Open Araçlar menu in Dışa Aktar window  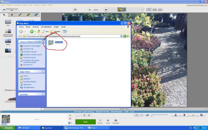56,27
